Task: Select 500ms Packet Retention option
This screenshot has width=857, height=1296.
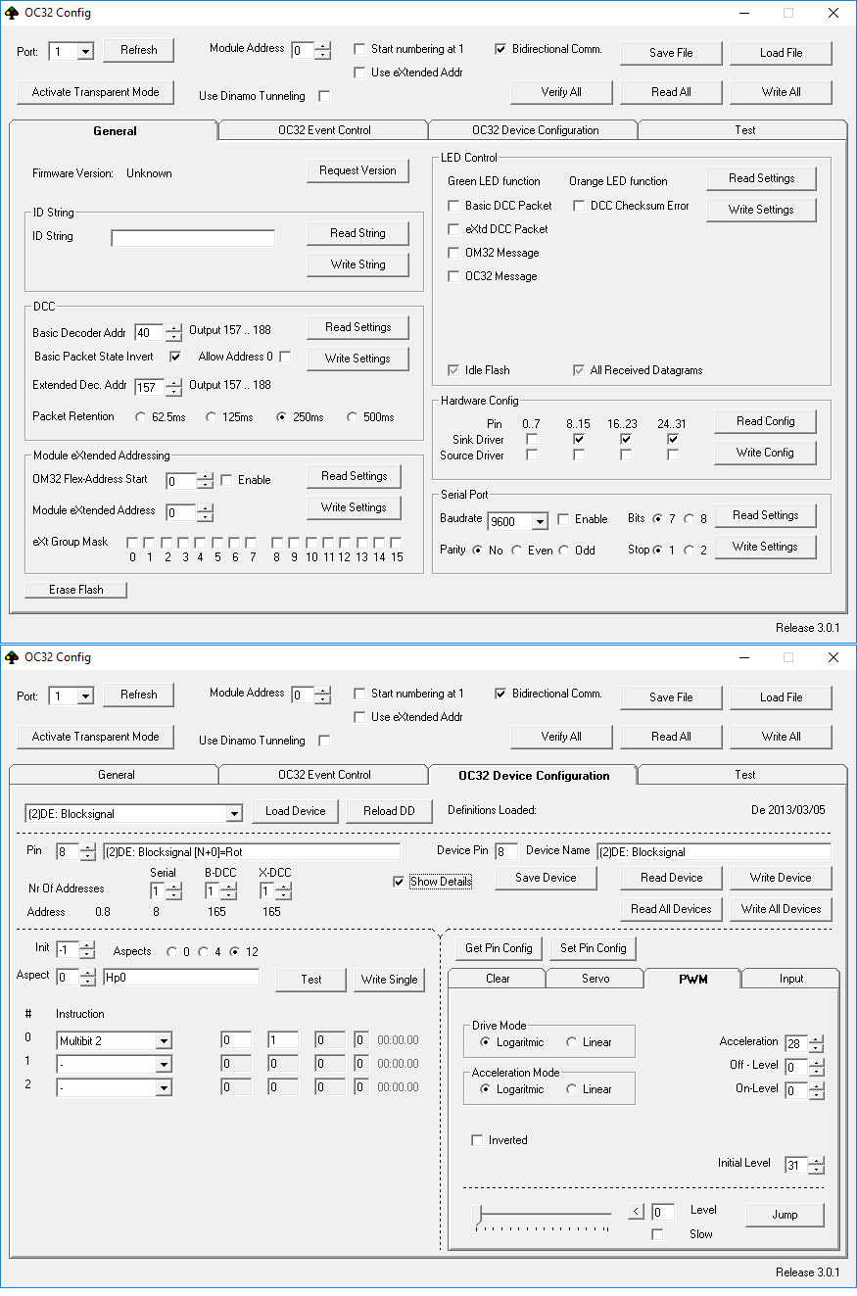Action: click(353, 417)
